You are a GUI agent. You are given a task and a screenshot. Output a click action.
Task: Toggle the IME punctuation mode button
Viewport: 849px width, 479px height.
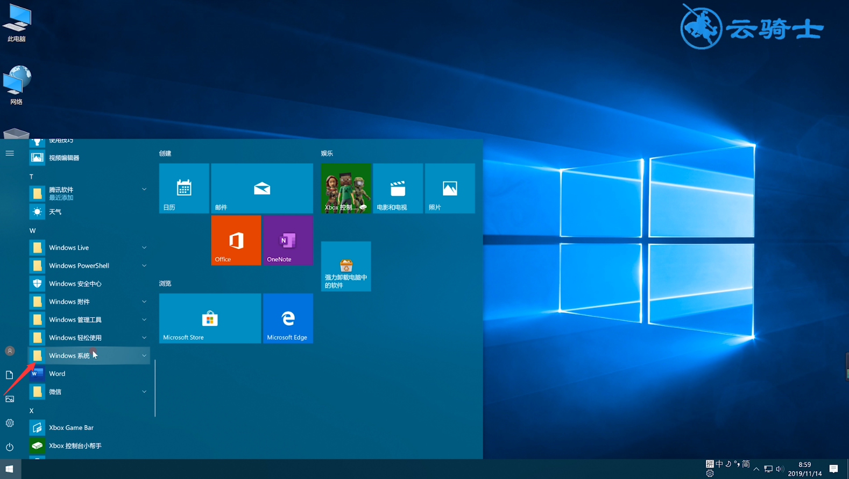[x=737, y=464]
